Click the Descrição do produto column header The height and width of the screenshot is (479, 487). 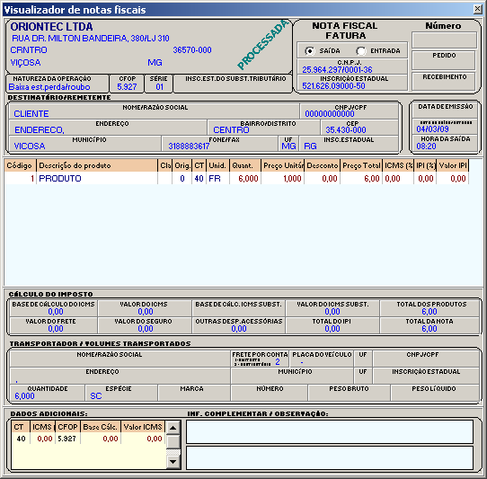[x=97, y=165]
